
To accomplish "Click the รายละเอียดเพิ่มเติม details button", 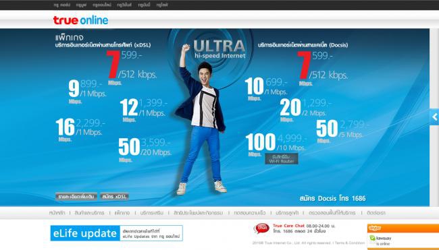I will pyautogui.click(x=76, y=196).
